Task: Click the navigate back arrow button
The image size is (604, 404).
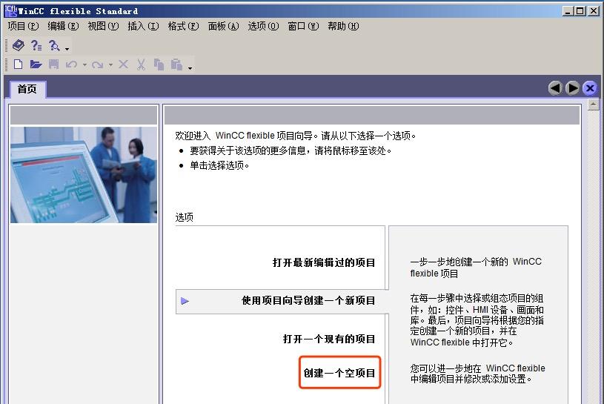Action: (x=555, y=87)
